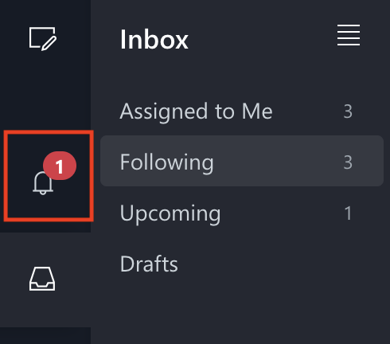Click the Upcoming label text
The width and height of the screenshot is (390, 344).
(x=170, y=214)
